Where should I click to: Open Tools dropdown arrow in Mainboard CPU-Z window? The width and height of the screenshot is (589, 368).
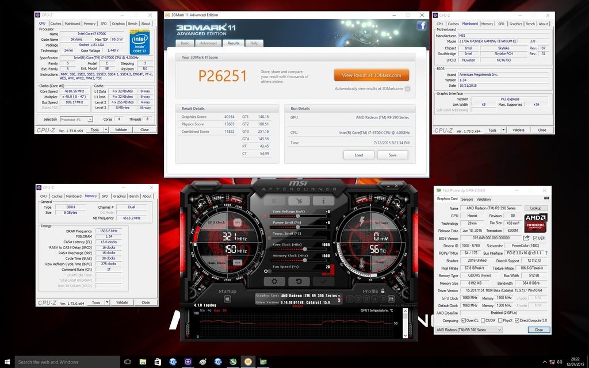click(504, 130)
